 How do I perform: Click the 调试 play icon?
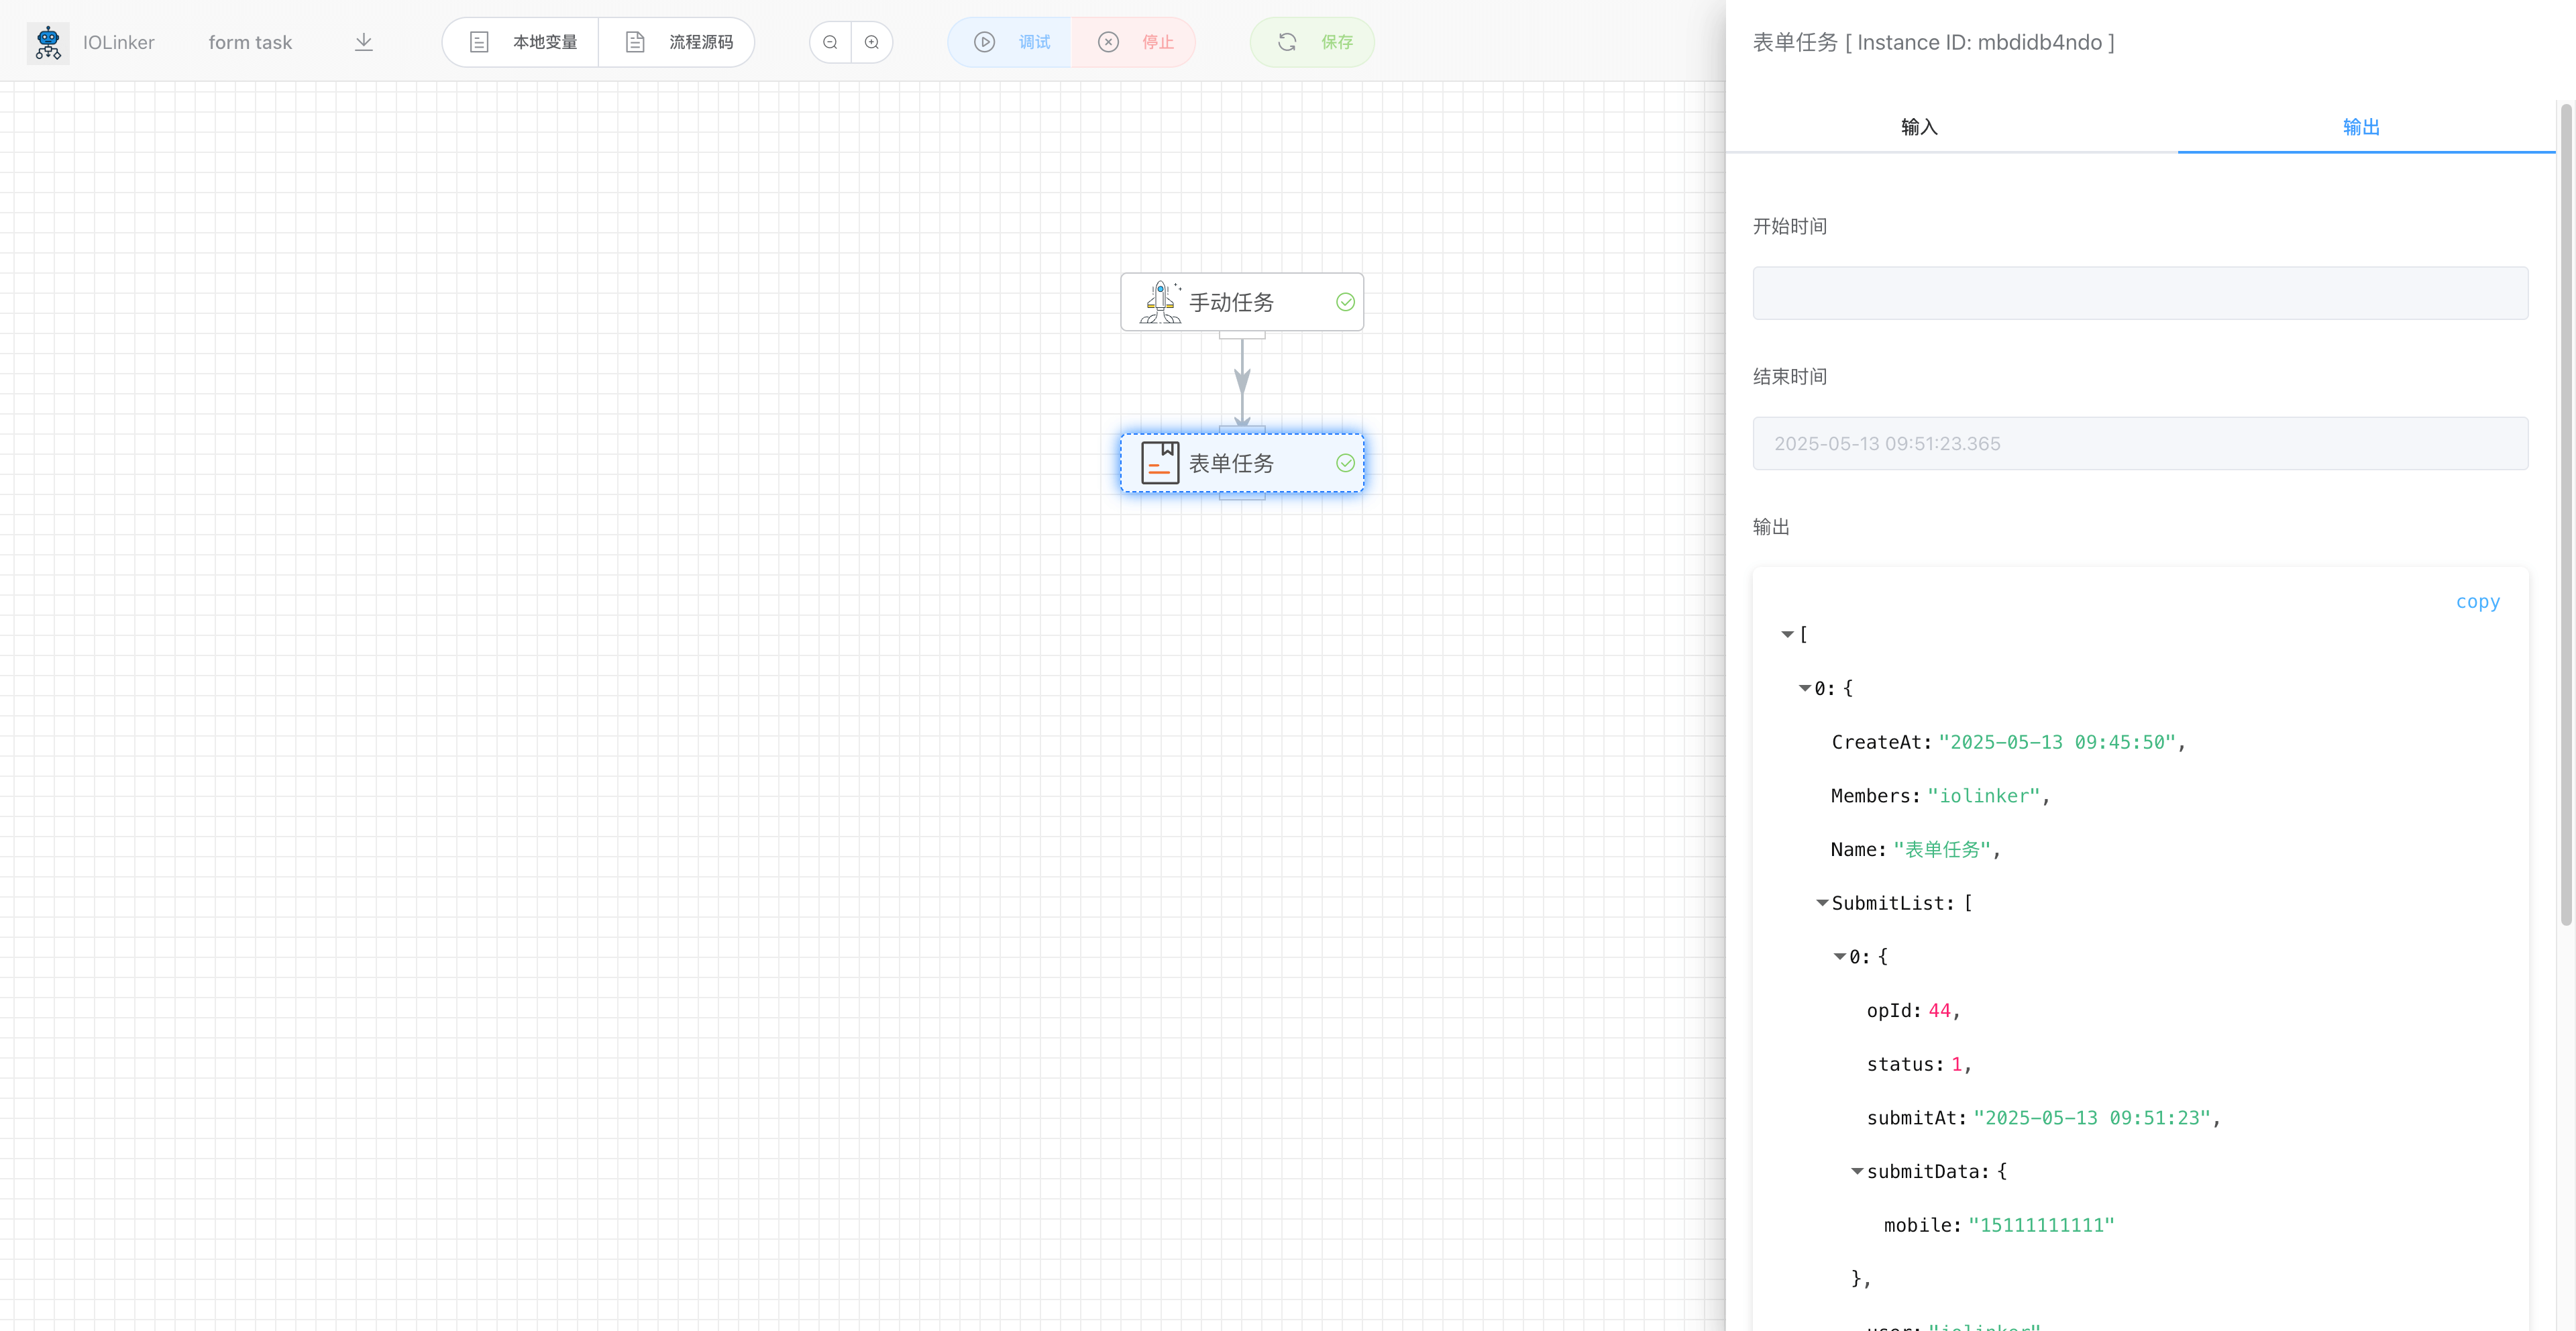(985, 42)
